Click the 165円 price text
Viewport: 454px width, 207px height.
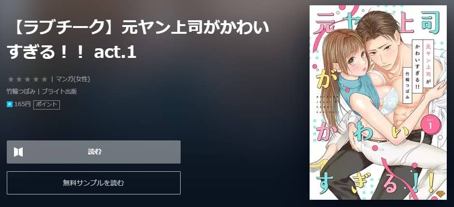coord(22,104)
